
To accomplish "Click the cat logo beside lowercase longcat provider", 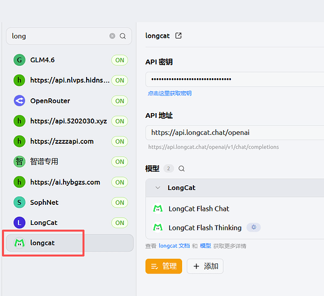I will coord(20,243).
